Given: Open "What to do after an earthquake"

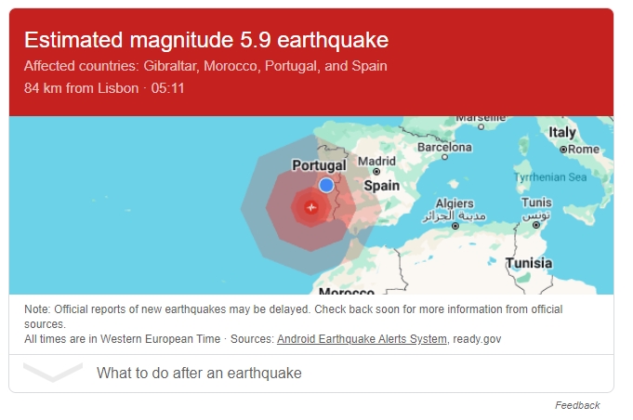Looking at the screenshot, I should (x=199, y=373).
